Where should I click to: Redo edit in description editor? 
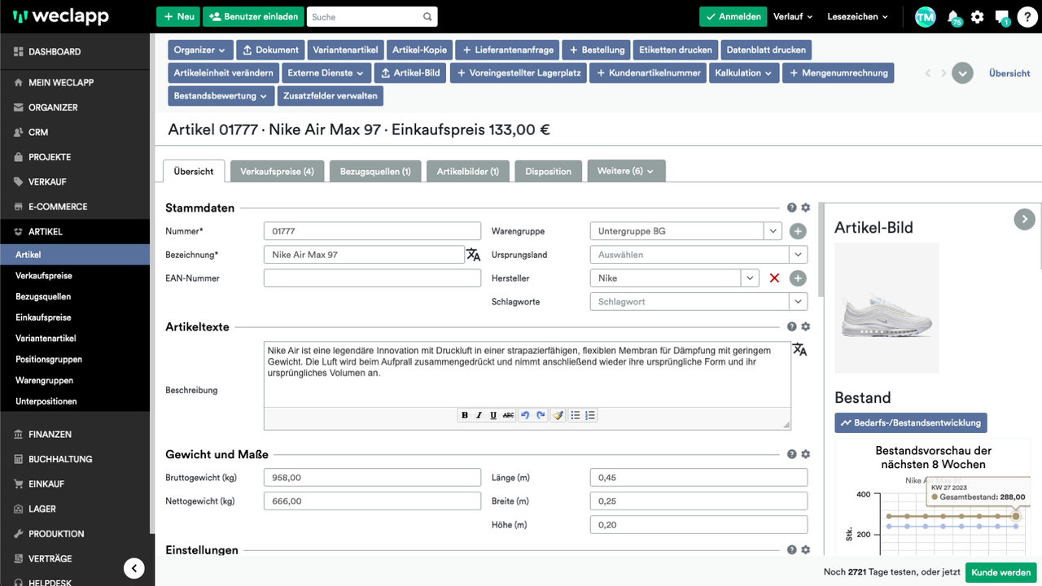pyautogui.click(x=541, y=415)
